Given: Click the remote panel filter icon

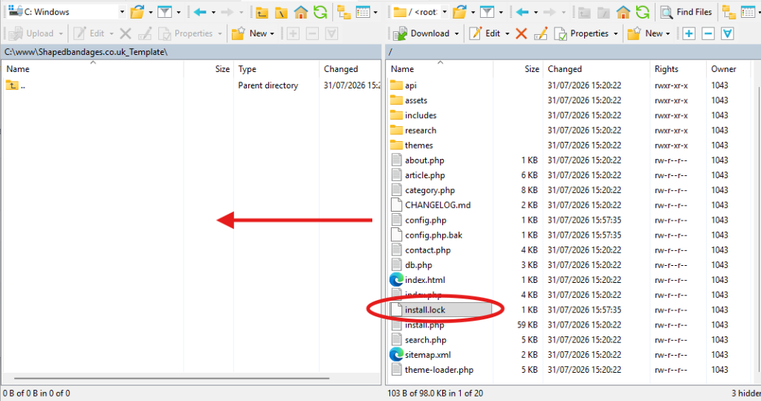Looking at the screenshot, I should (x=487, y=12).
